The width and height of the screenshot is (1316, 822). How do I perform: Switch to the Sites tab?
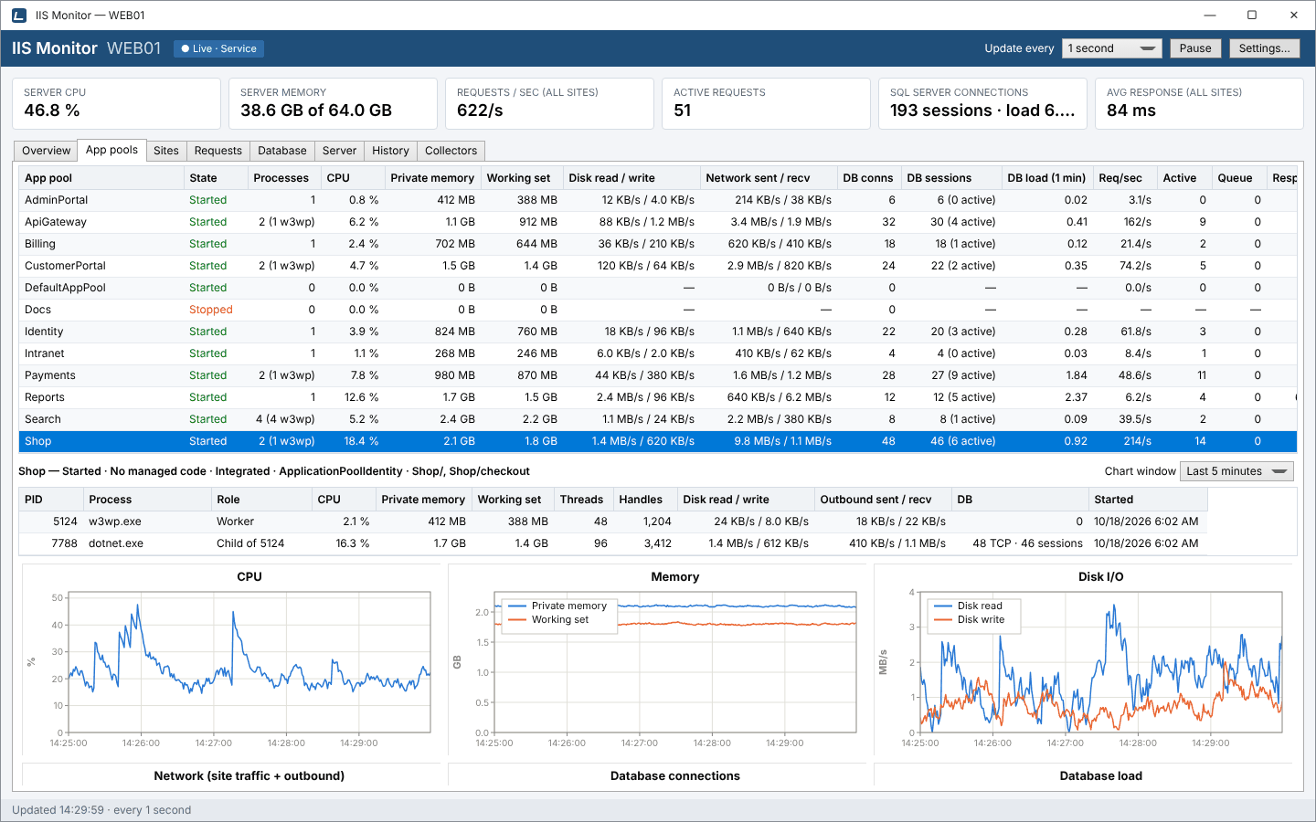pos(166,151)
